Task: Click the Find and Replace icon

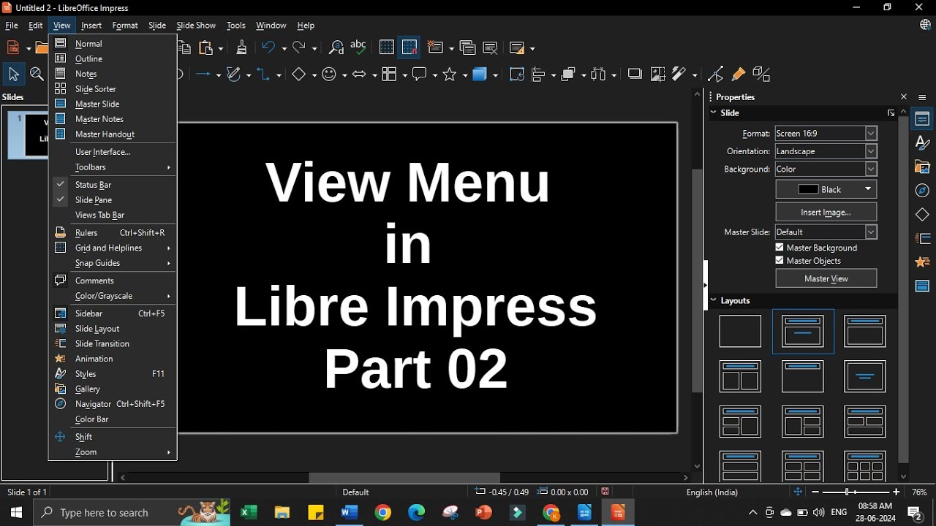Action: (336, 48)
